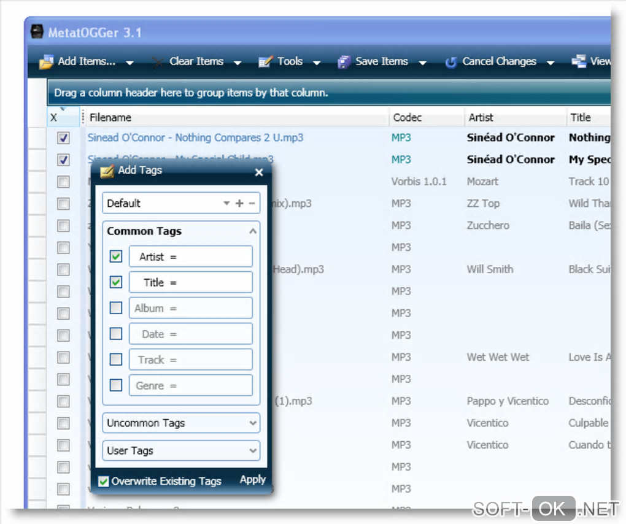Click the Tools pencil icon
Viewport: 626px width, 524px height.
point(266,62)
